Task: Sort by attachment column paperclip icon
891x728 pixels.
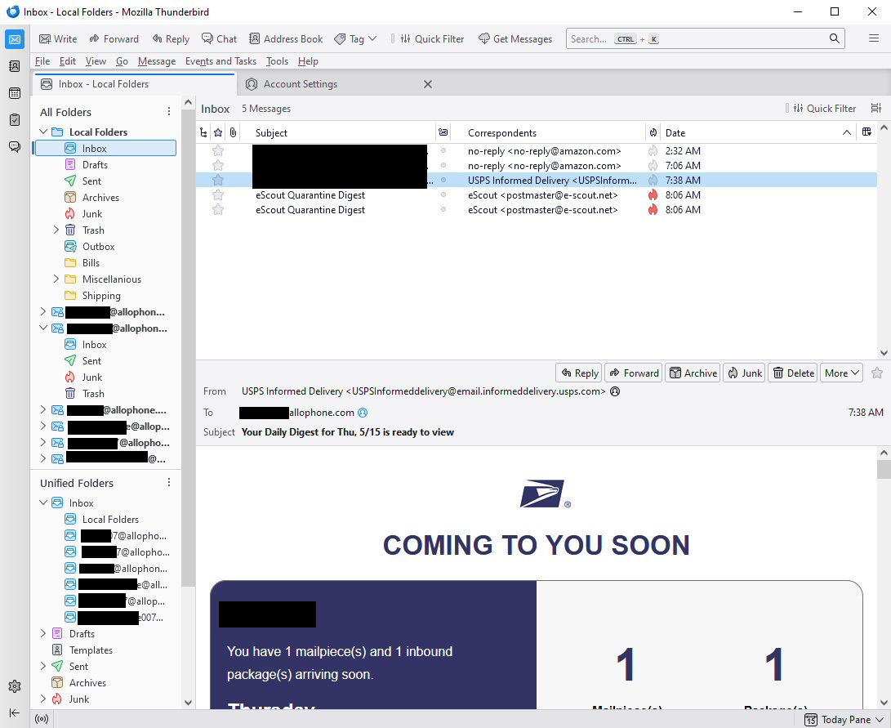Action: click(233, 132)
